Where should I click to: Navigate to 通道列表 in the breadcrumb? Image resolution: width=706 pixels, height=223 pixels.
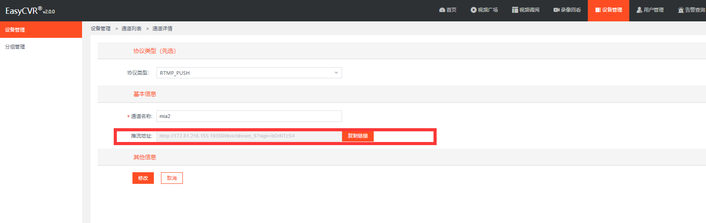[131, 28]
